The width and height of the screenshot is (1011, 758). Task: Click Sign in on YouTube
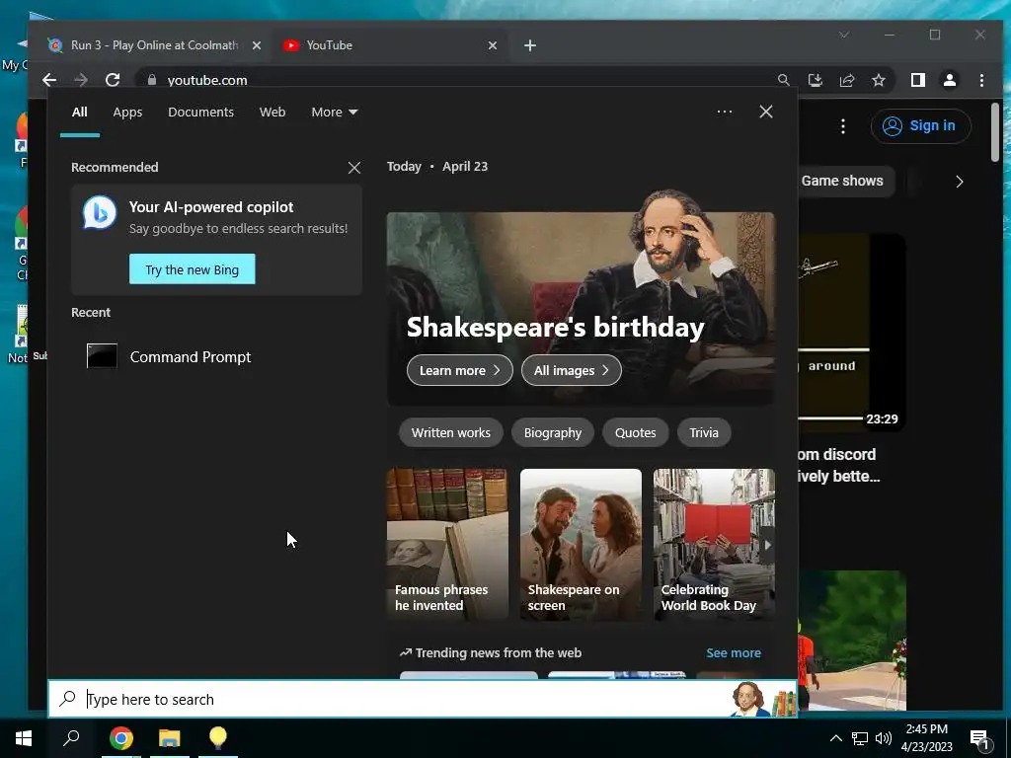[920, 125]
